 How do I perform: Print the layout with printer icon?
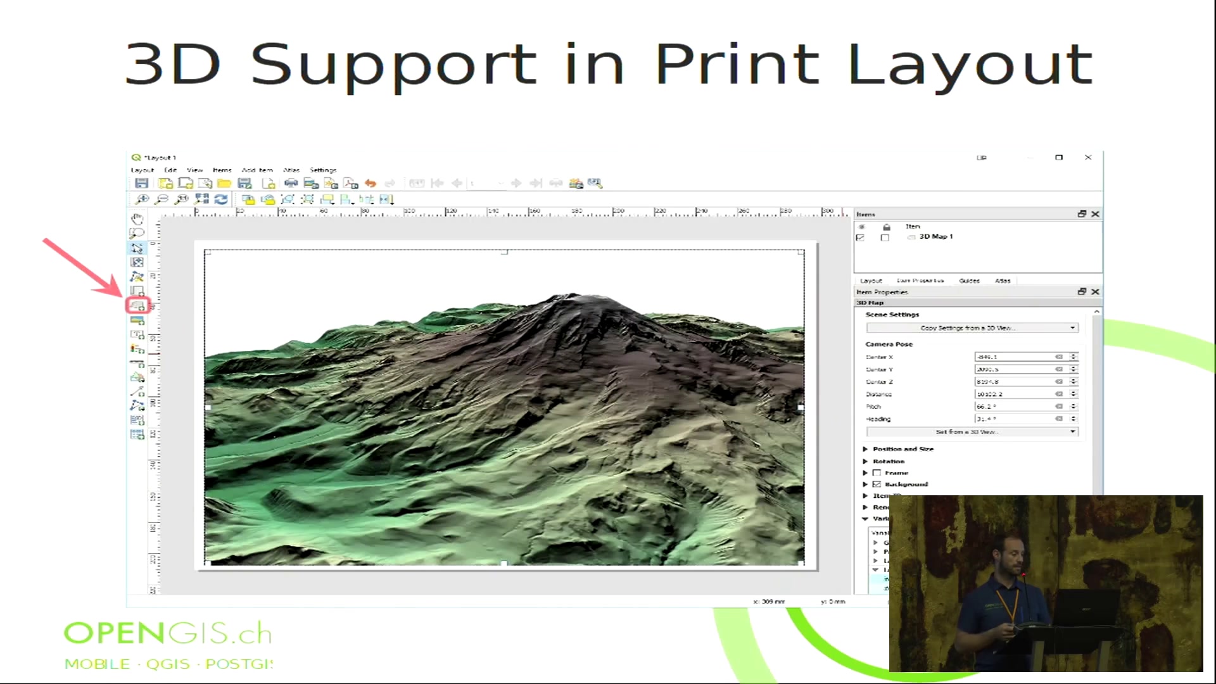[291, 183]
